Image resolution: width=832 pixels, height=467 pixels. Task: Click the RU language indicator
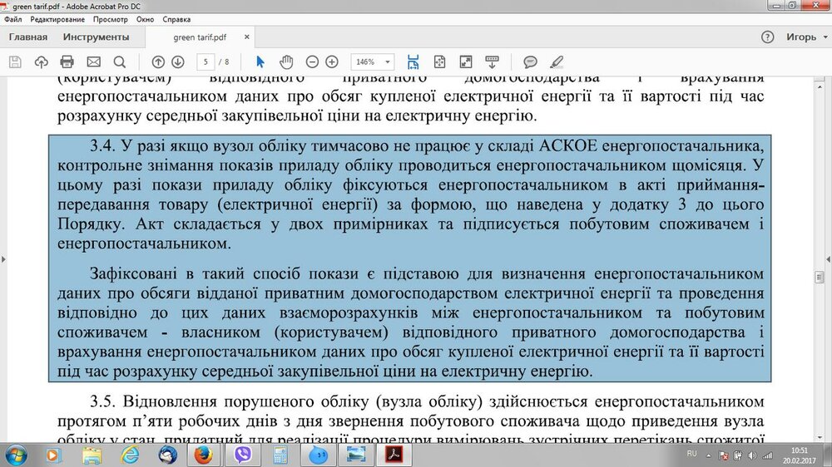pyautogui.click(x=691, y=454)
